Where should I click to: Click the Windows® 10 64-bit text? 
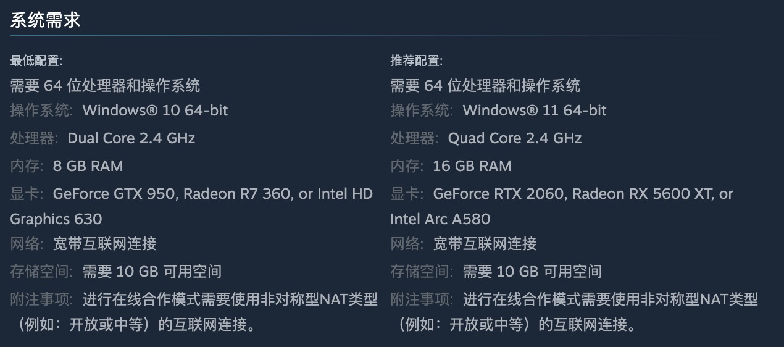[x=156, y=111]
